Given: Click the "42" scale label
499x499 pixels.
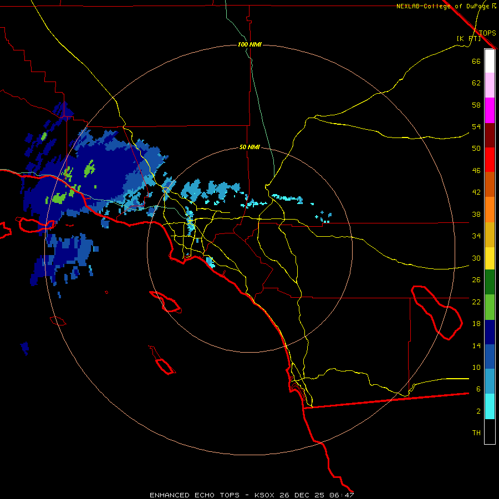Looking at the screenshot, I should click(x=476, y=192).
